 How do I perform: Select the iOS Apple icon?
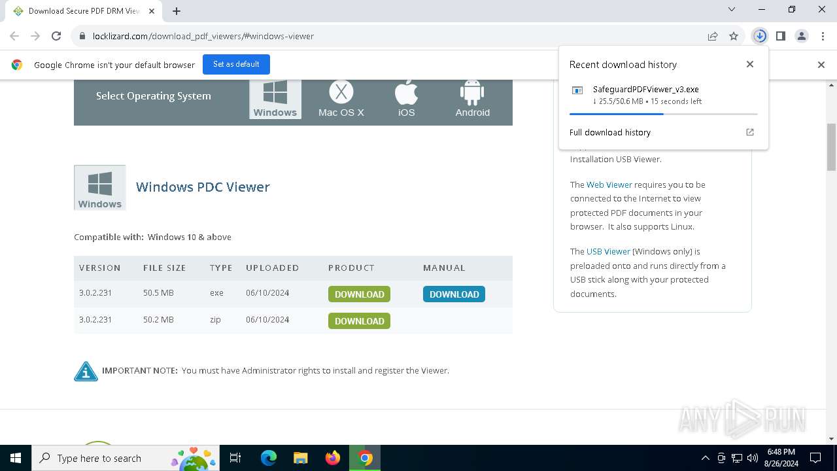(x=406, y=99)
